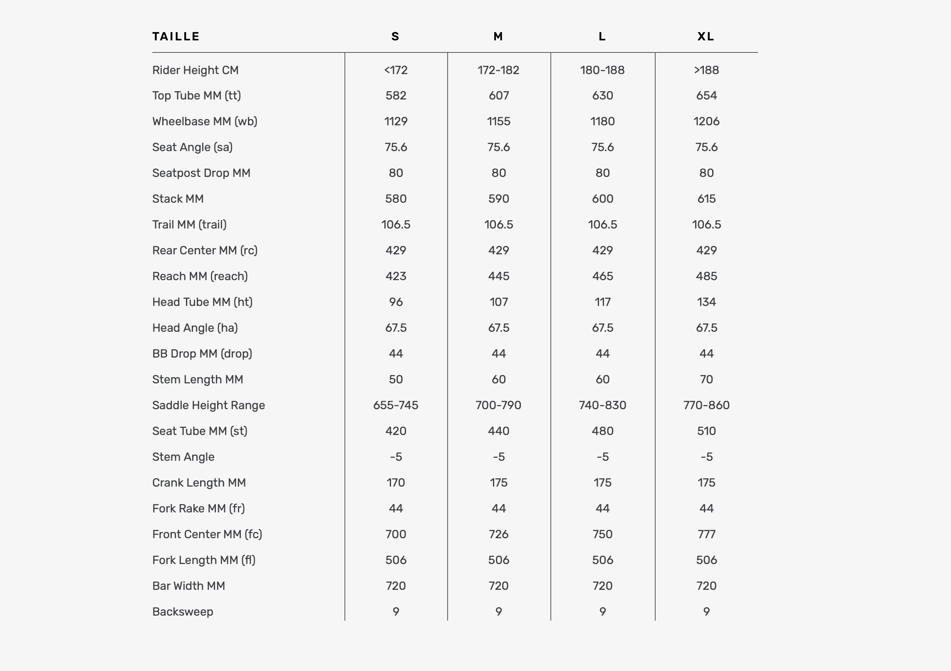This screenshot has width=951, height=671.
Task: Click the Seat Angle (sa) row label
Action: [x=193, y=147]
